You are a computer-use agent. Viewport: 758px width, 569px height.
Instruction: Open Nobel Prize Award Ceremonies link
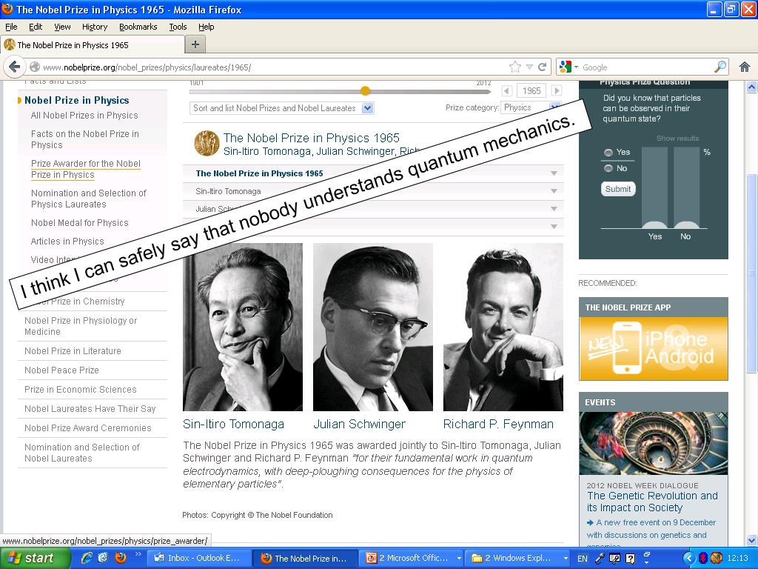click(88, 428)
